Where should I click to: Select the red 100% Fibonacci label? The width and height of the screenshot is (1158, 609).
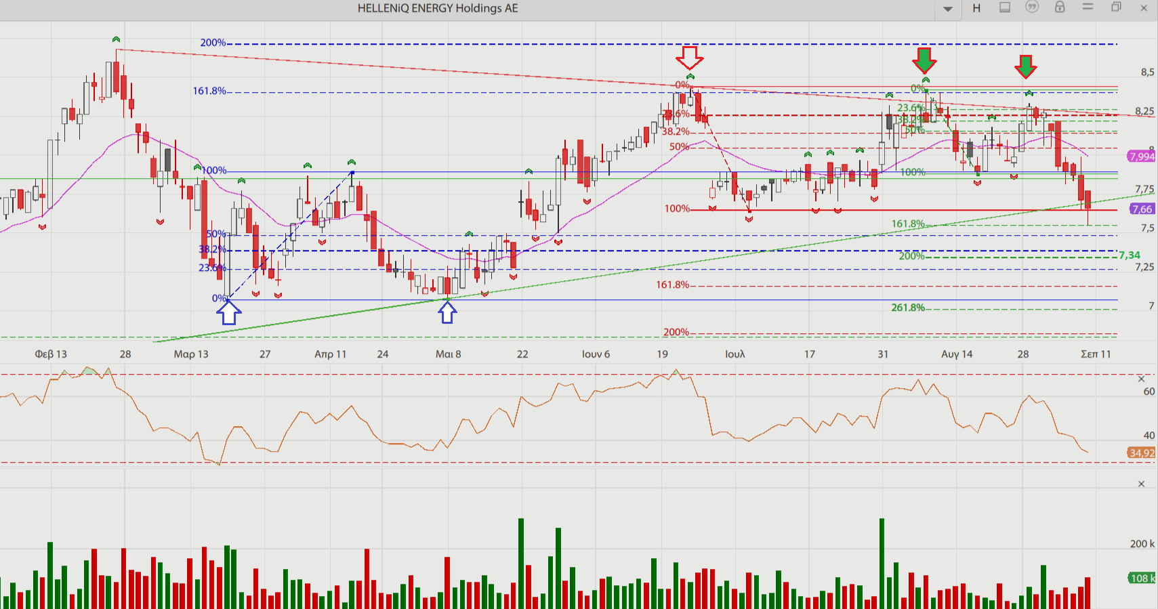(677, 209)
